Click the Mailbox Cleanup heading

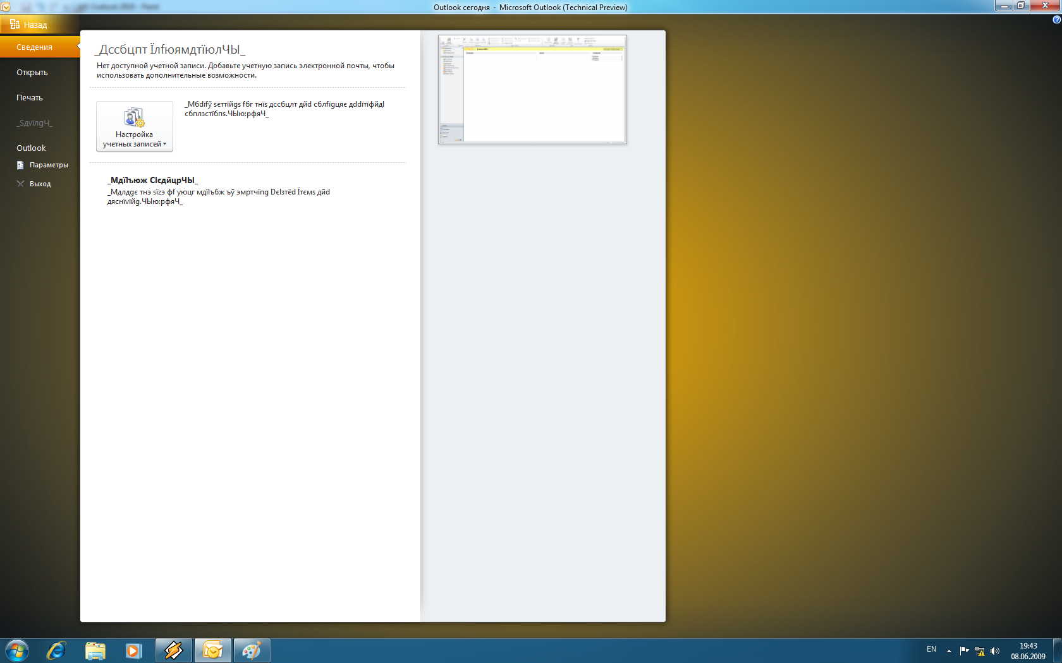(152, 181)
